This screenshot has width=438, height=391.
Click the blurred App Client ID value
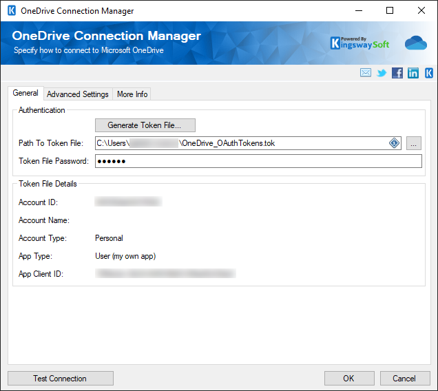[x=165, y=273]
